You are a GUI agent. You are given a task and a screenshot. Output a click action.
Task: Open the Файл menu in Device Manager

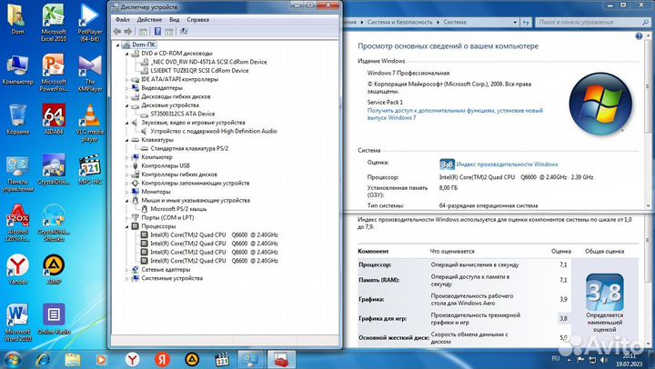(x=123, y=20)
